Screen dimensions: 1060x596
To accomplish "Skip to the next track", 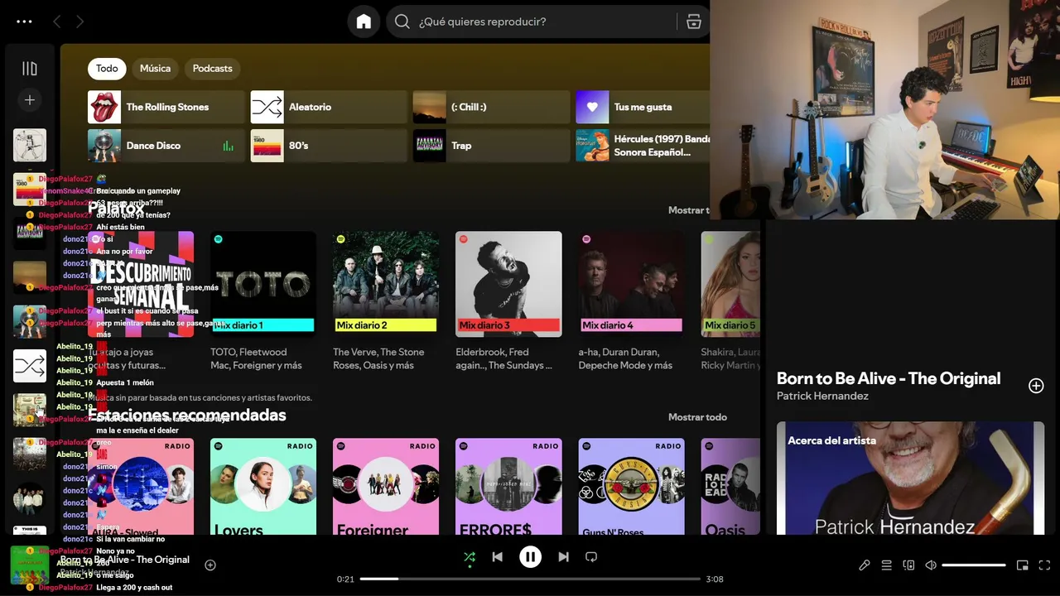I will tap(563, 557).
